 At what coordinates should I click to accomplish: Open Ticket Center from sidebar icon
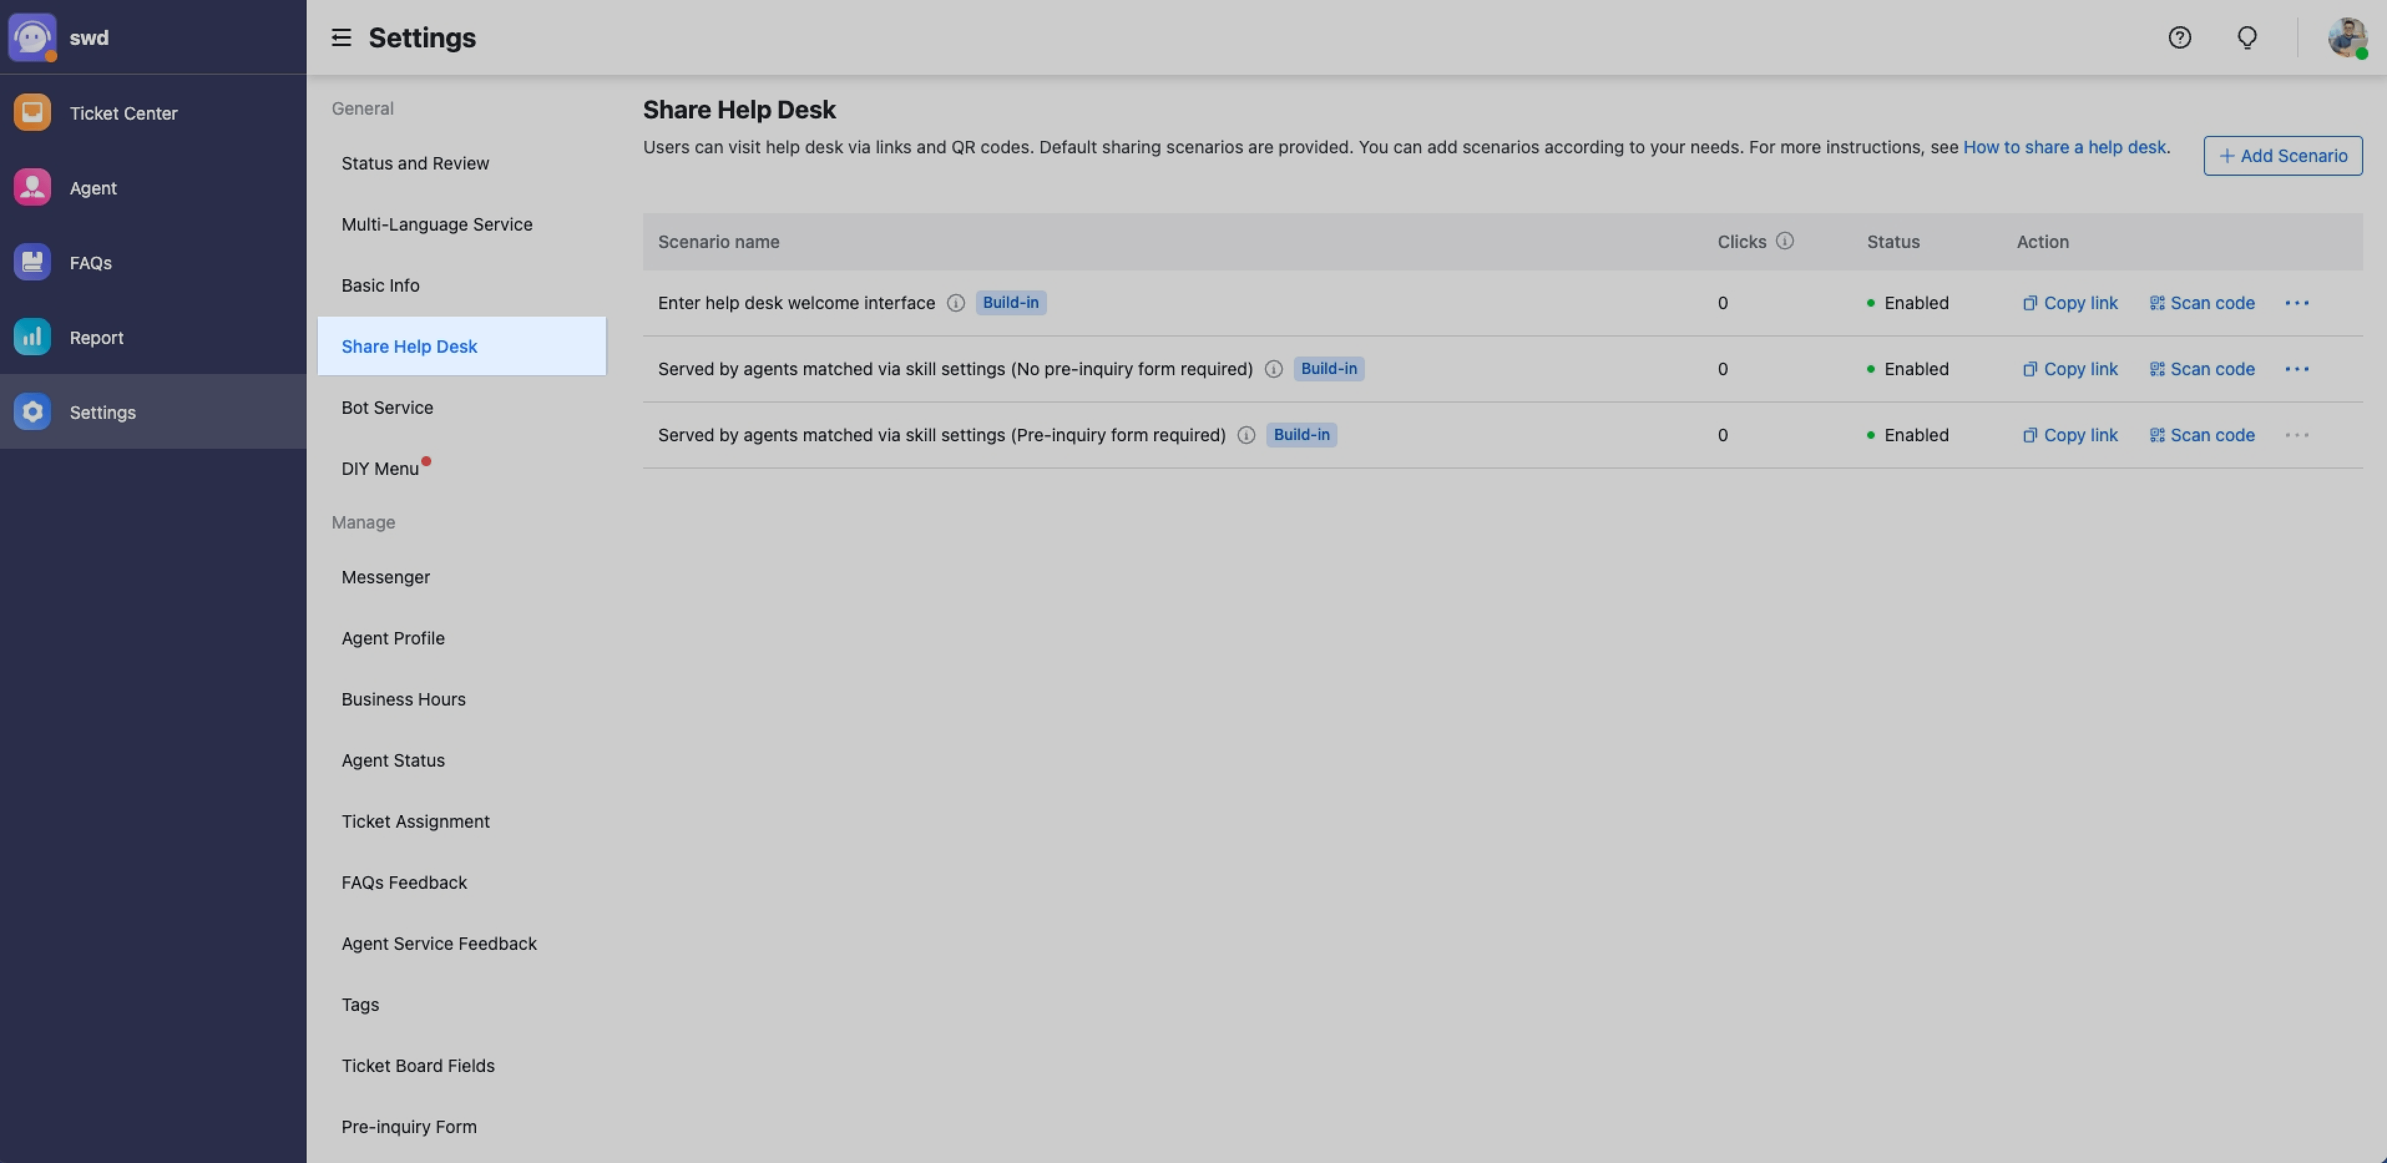32,113
